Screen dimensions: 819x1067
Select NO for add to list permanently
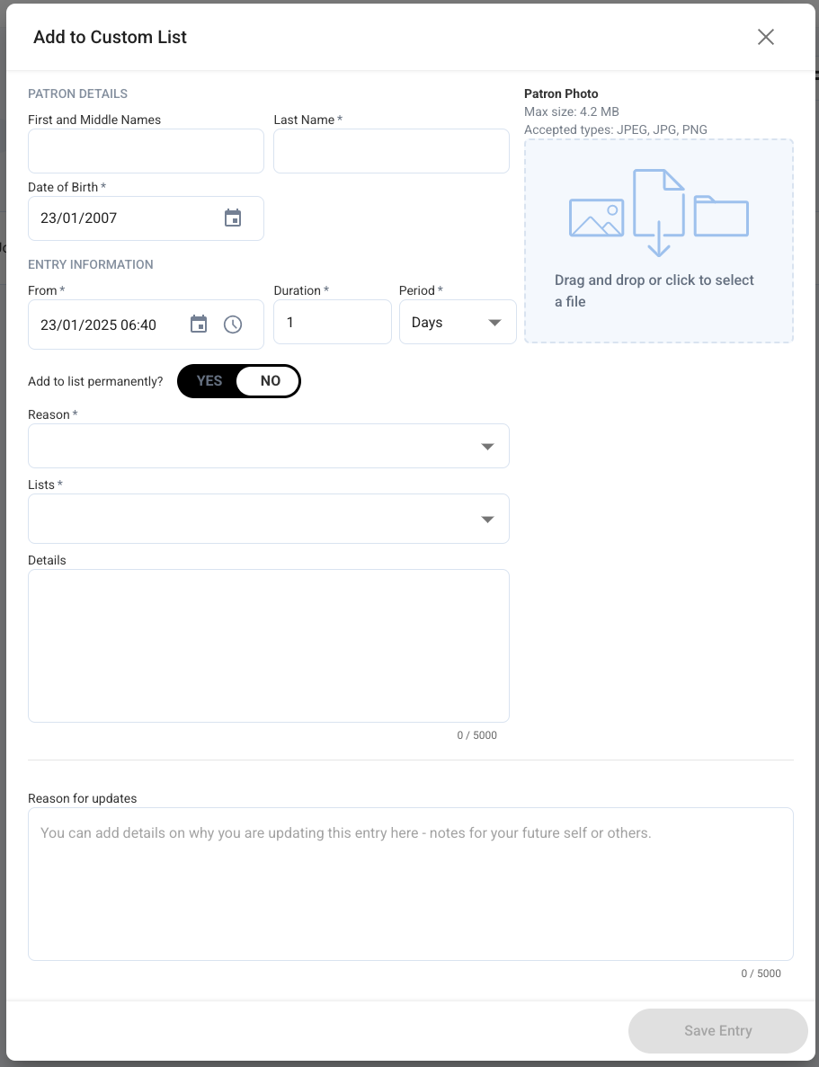tap(268, 381)
